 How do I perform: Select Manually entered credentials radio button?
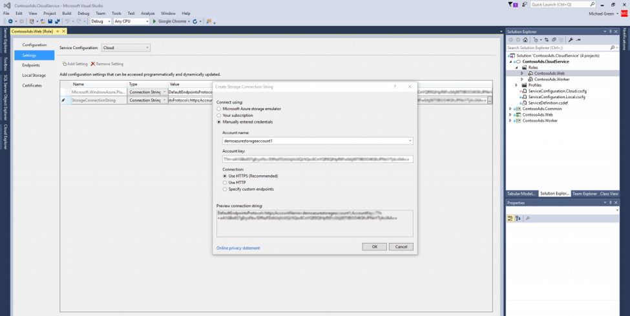pyautogui.click(x=219, y=122)
